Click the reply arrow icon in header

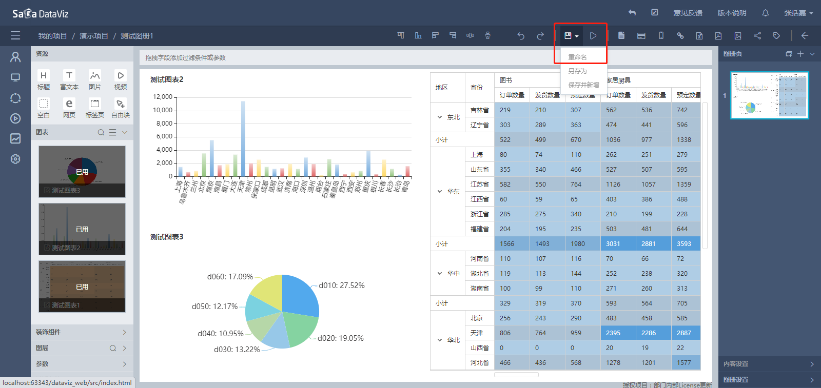pyautogui.click(x=632, y=13)
